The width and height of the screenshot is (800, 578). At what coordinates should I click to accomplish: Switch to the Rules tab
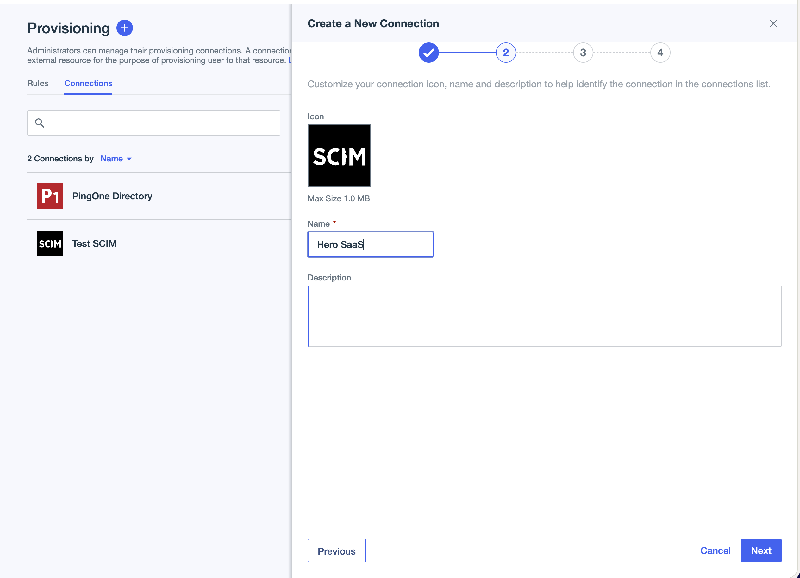38,83
